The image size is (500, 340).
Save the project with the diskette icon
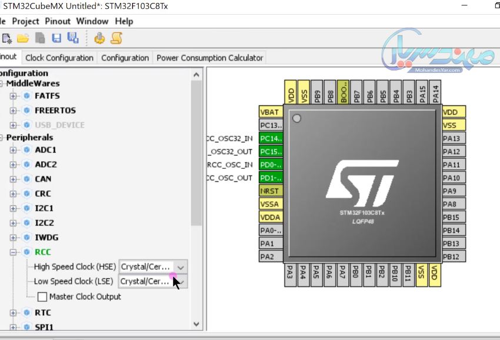tap(57, 37)
